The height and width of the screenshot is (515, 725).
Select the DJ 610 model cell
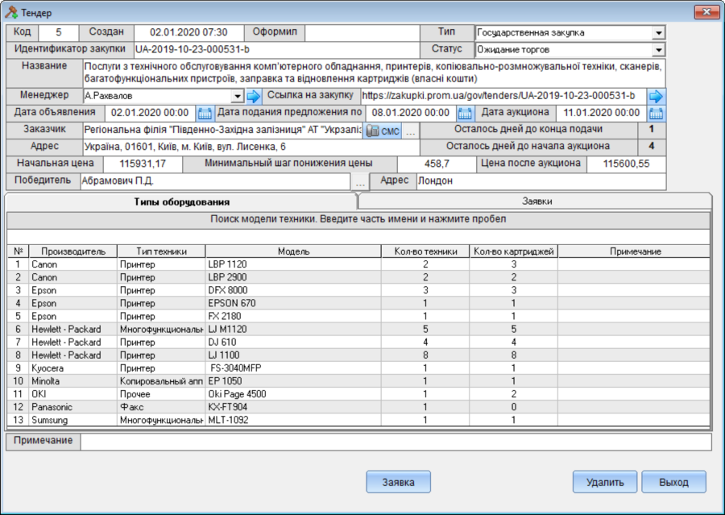[293, 343]
